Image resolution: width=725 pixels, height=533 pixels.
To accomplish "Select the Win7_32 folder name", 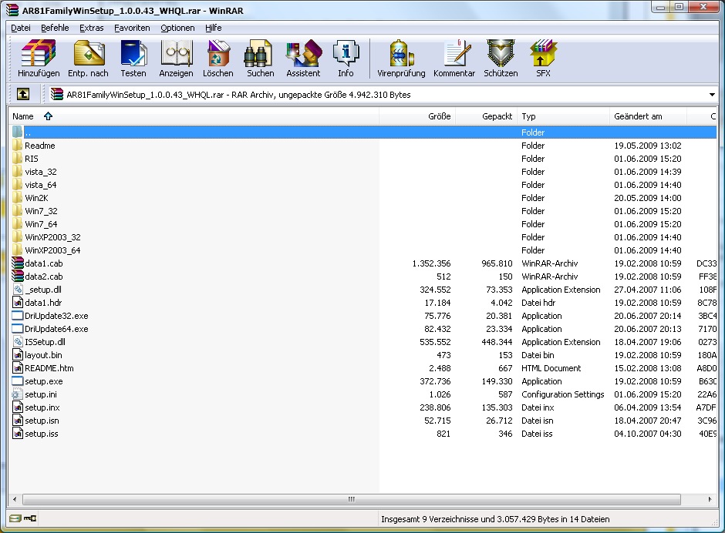I will [x=41, y=211].
